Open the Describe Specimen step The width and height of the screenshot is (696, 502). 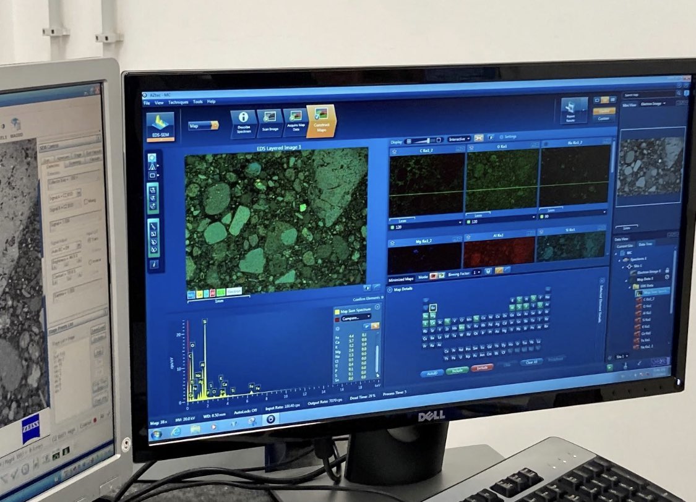coord(243,123)
